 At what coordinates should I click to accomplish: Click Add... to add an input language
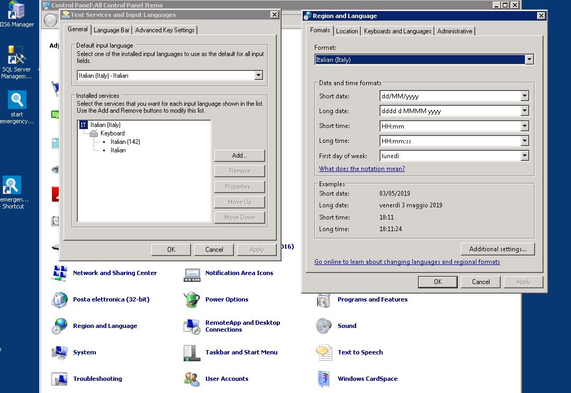coord(239,156)
